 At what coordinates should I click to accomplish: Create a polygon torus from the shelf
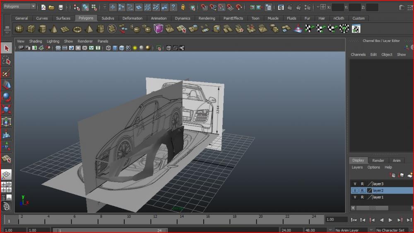[x=77, y=29]
